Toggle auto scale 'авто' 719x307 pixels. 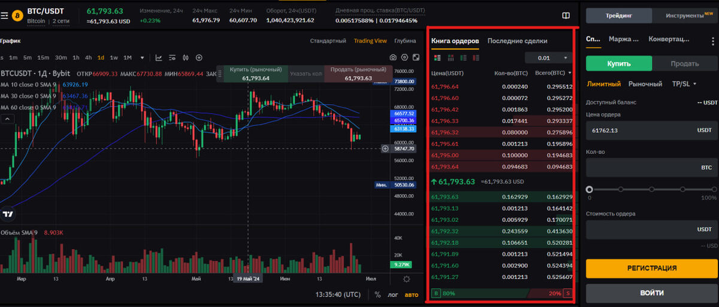tap(412, 294)
